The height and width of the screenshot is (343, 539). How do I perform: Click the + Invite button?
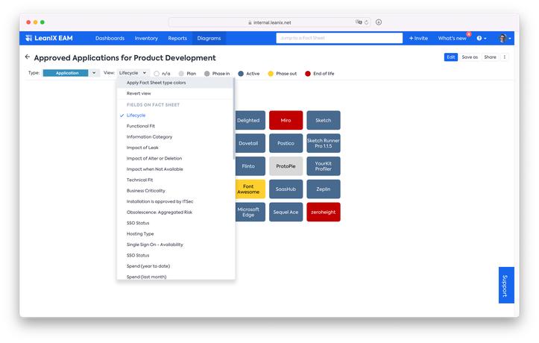(418, 38)
